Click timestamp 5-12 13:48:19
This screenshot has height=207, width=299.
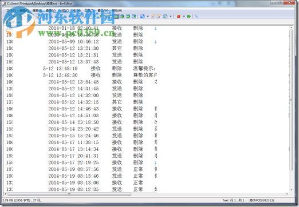60,69
